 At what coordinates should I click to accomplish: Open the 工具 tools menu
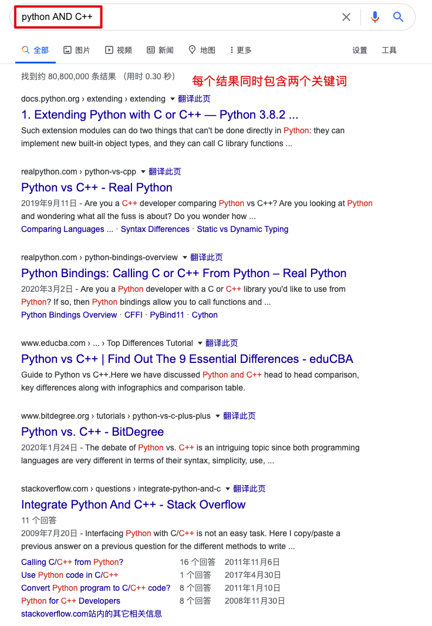pyautogui.click(x=389, y=51)
